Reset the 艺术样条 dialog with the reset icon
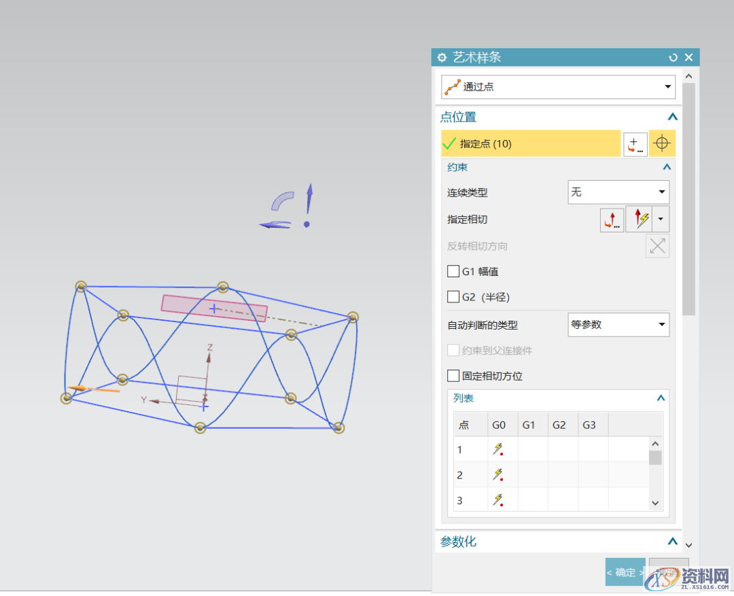 click(x=673, y=57)
